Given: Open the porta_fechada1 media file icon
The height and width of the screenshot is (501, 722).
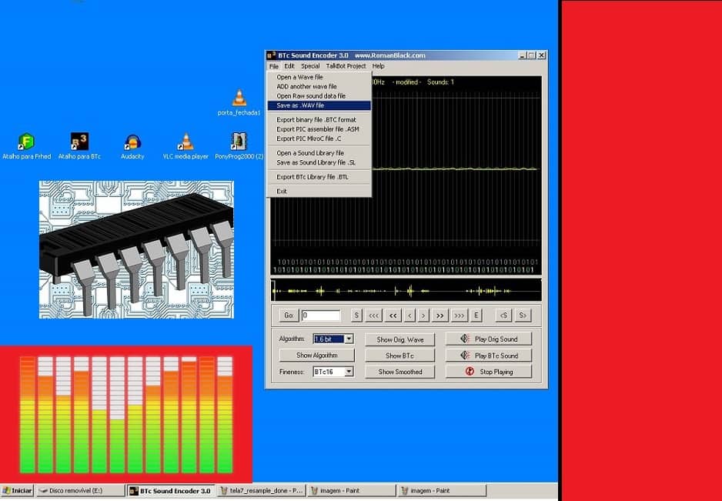Looking at the screenshot, I should click(239, 98).
